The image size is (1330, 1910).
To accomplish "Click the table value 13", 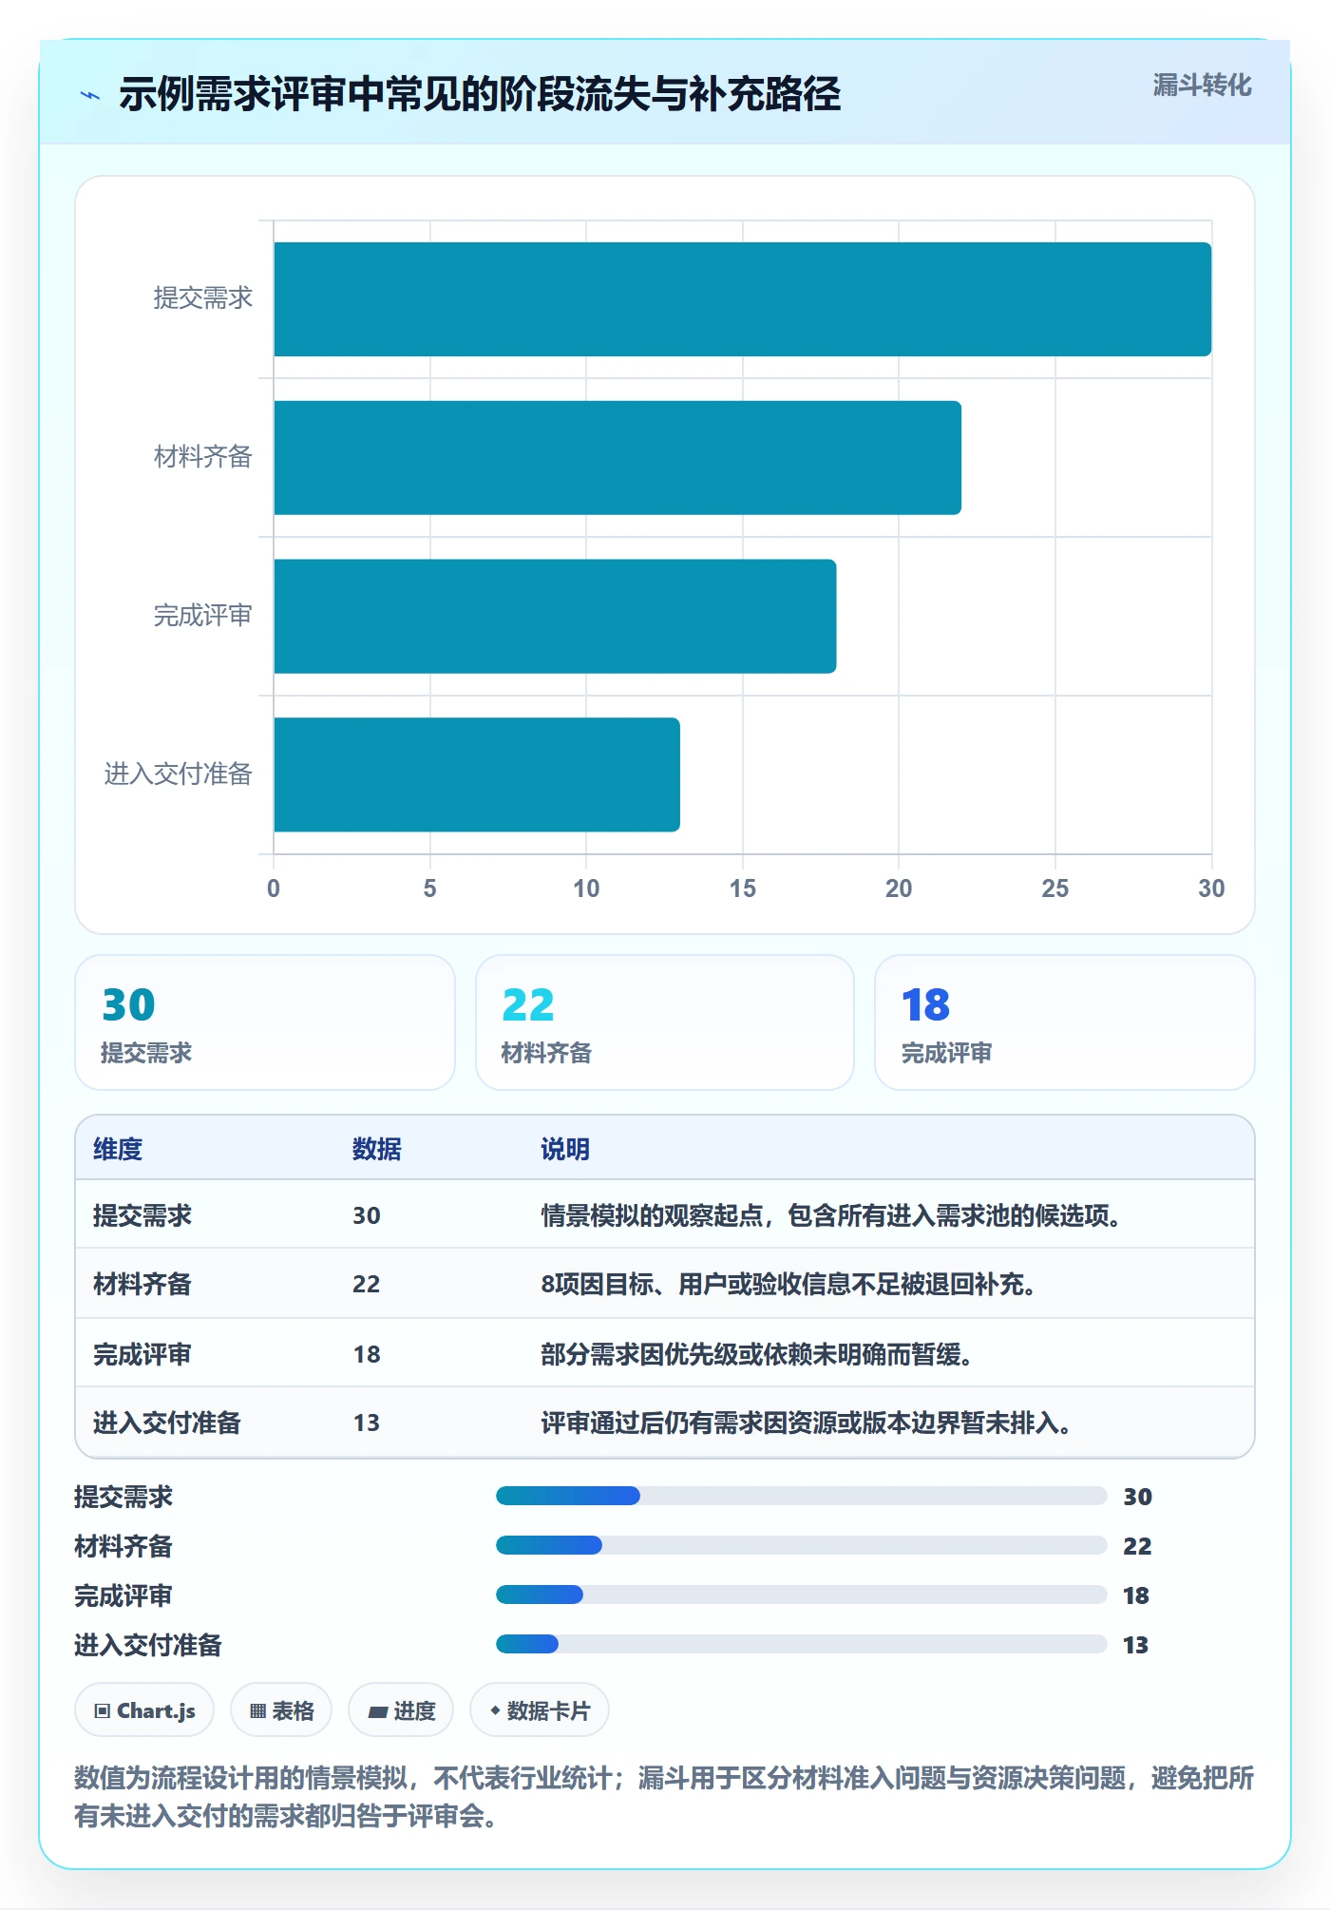I will 367,1423.
